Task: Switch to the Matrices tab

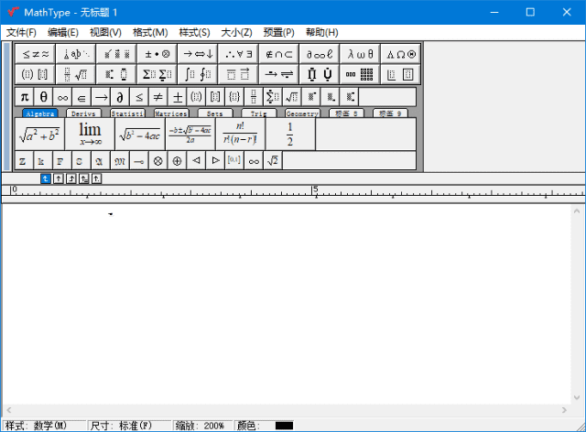Action: point(171,113)
